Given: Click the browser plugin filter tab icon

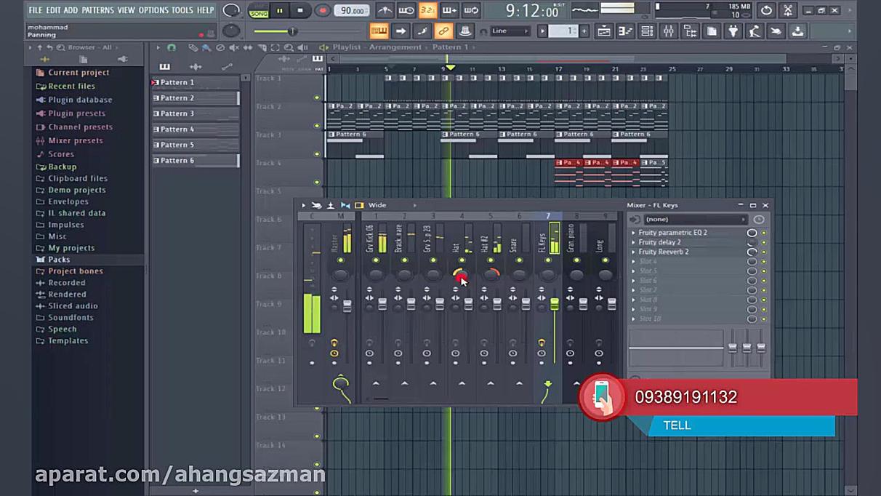Looking at the screenshot, I should 122,60.
